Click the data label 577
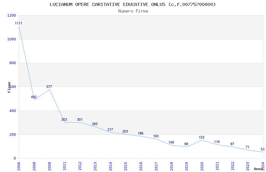266x172 pixels. coord(49,87)
